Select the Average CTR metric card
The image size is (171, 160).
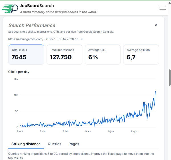pos(103,55)
